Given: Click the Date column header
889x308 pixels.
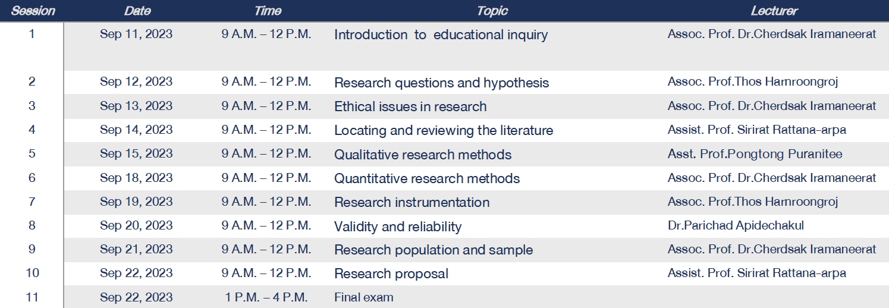Looking at the screenshot, I should (x=137, y=11).
